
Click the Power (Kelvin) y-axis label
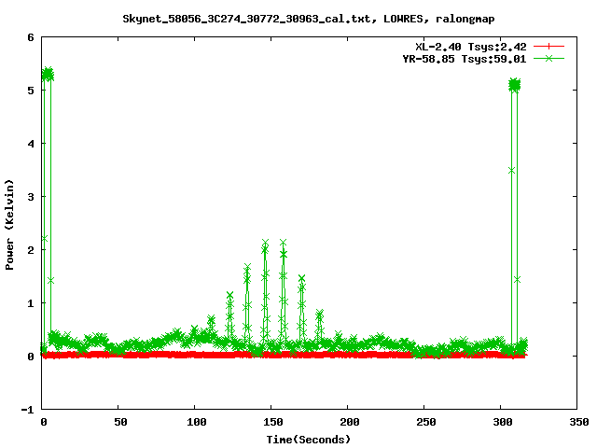(9, 225)
